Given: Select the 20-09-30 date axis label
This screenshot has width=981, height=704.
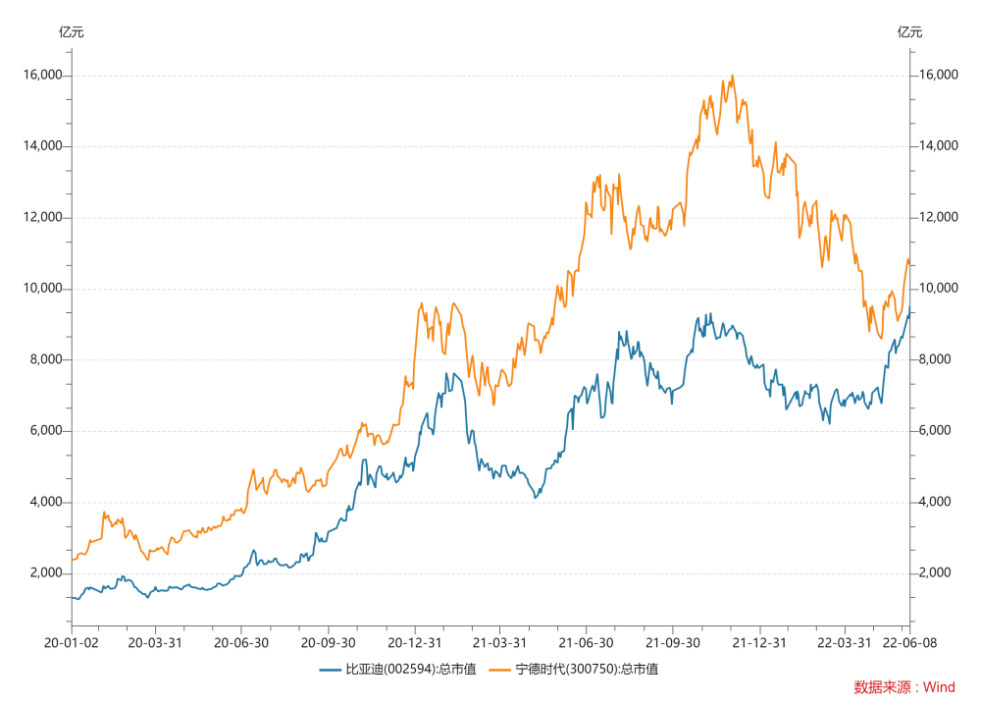Looking at the screenshot, I should [328, 642].
